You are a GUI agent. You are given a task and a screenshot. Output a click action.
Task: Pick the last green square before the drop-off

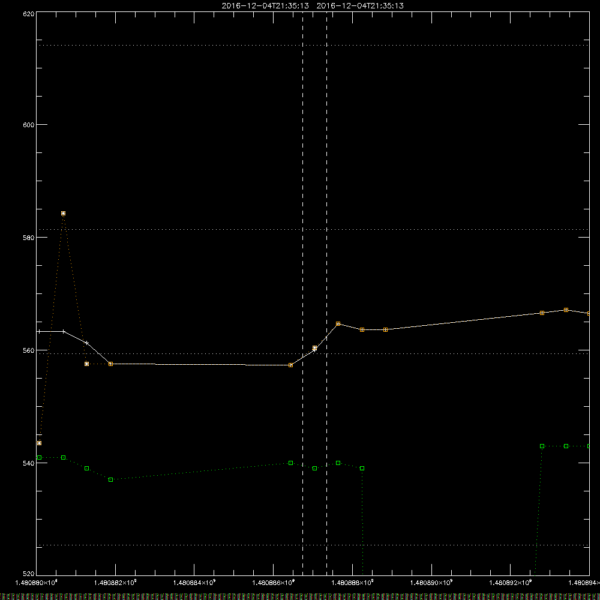coord(362,469)
